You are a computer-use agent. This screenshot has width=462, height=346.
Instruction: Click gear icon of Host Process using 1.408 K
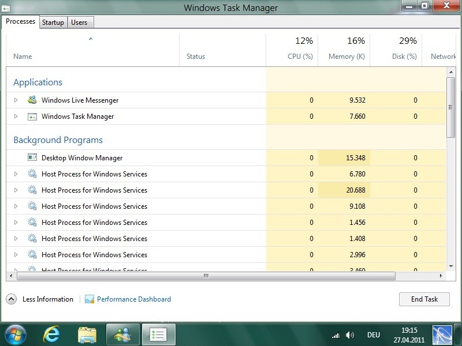coord(32,239)
